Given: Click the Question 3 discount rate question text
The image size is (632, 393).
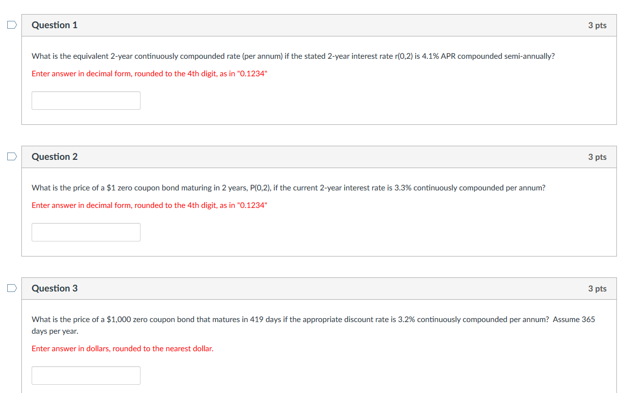Looking at the screenshot, I should tap(313, 319).
